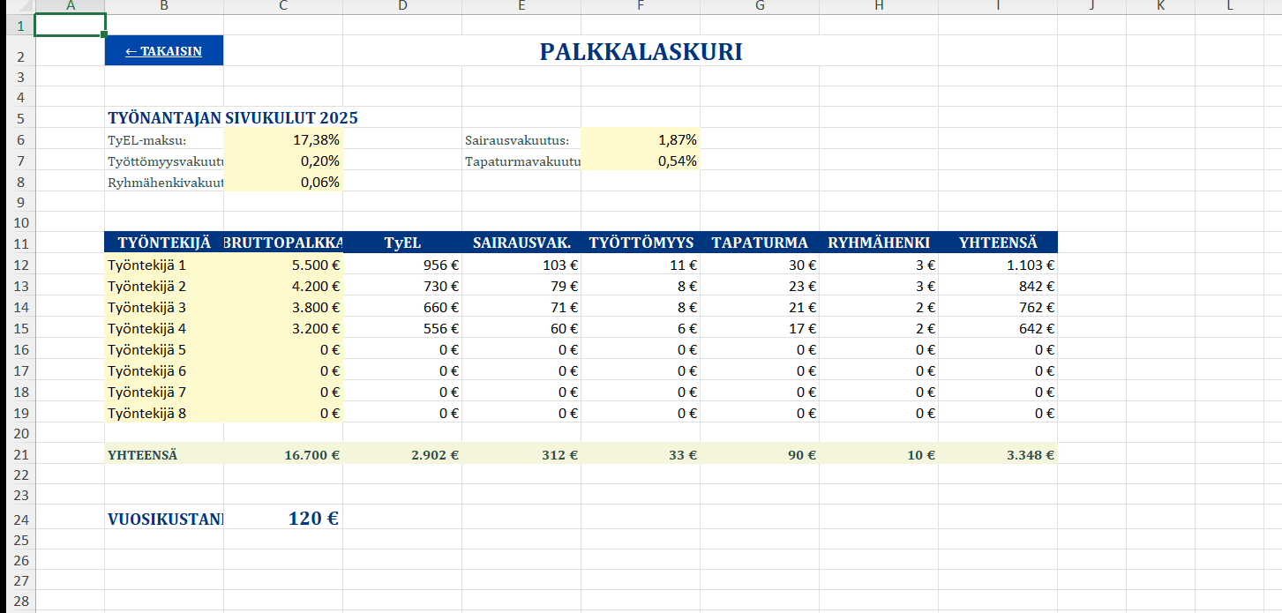Select the annual cost 120 € cell
The width and height of the screenshot is (1282, 613).
click(282, 519)
